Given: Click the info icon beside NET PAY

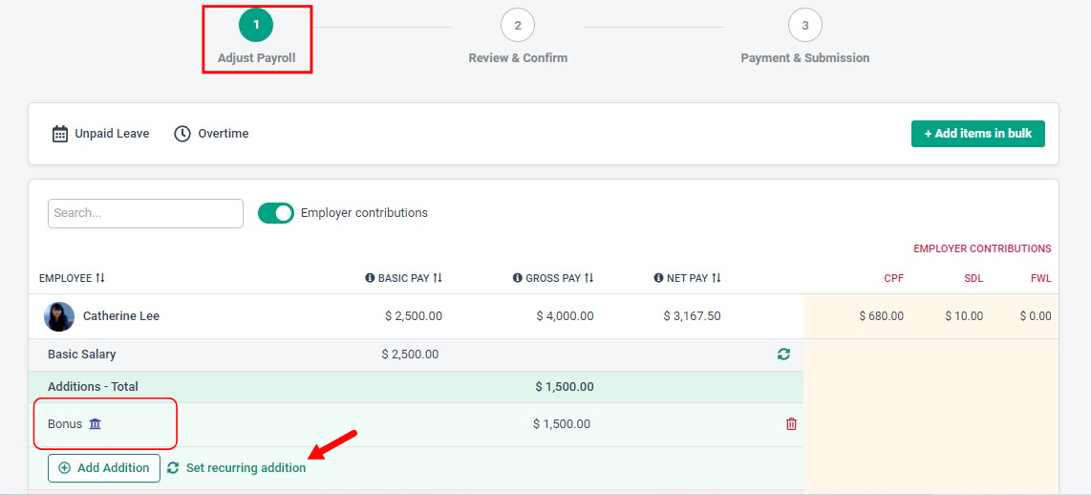Looking at the screenshot, I should [x=658, y=278].
